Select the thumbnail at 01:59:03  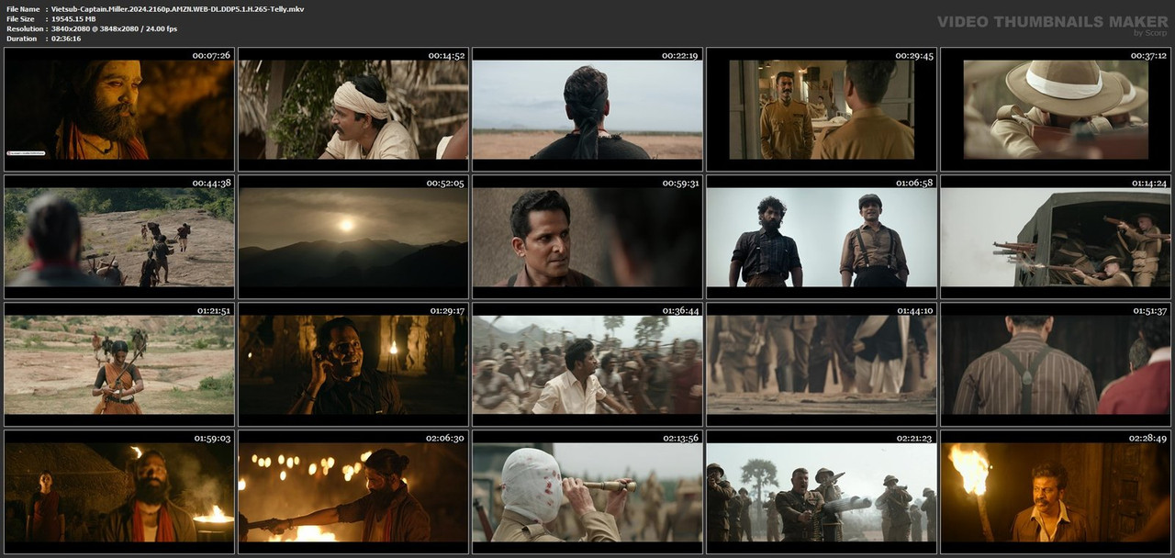pyautogui.click(x=119, y=492)
